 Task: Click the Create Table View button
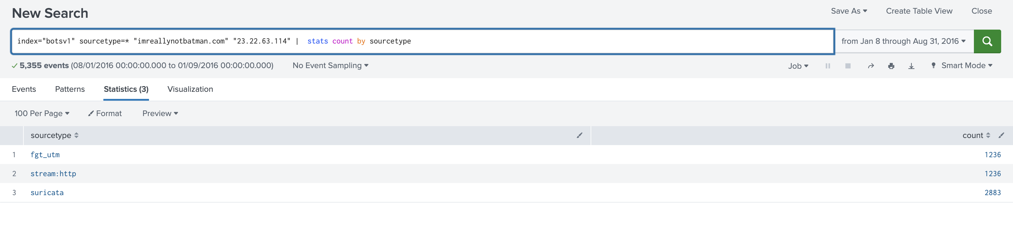919,11
